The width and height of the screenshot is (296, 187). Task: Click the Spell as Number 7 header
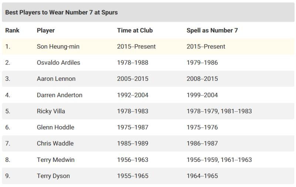click(212, 30)
